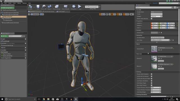
Task: Toggle Collide with Attached Children checkbox
Action: click(152, 79)
